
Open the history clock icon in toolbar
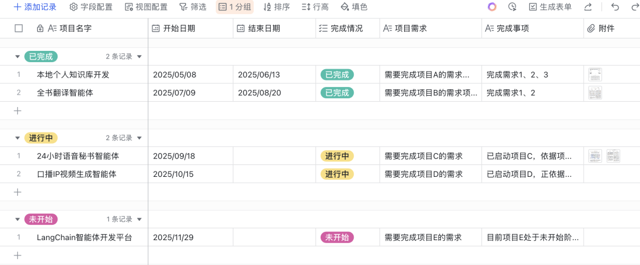pyautogui.click(x=512, y=7)
